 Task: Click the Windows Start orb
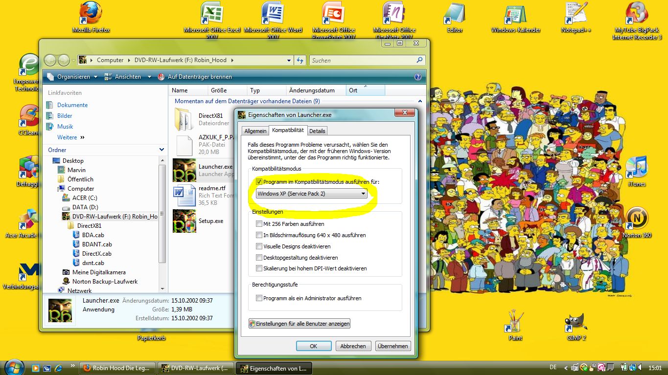[x=14, y=367]
